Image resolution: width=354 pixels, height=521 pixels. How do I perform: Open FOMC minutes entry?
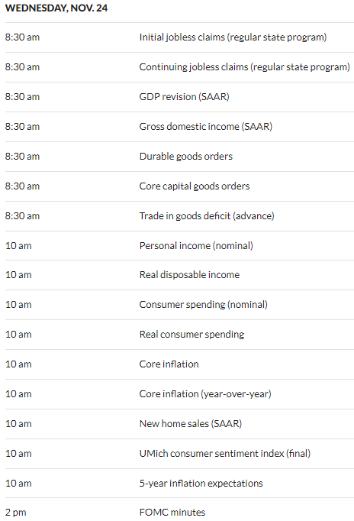coord(172,513)
